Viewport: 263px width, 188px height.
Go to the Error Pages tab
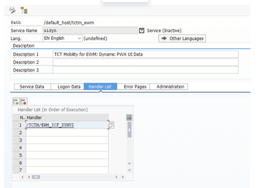coord(135,87)
